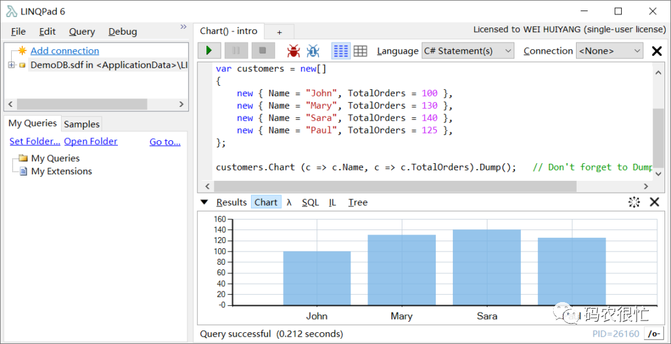Click the blue bug debug icon

[x=313, y=51]
